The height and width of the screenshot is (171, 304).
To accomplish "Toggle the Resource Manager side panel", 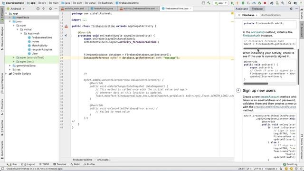I will tap(2, 38).
